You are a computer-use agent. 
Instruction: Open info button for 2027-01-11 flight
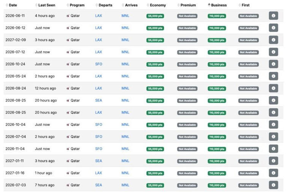273,161
